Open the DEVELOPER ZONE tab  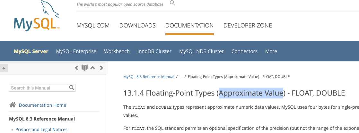click(x=248, y=25)
